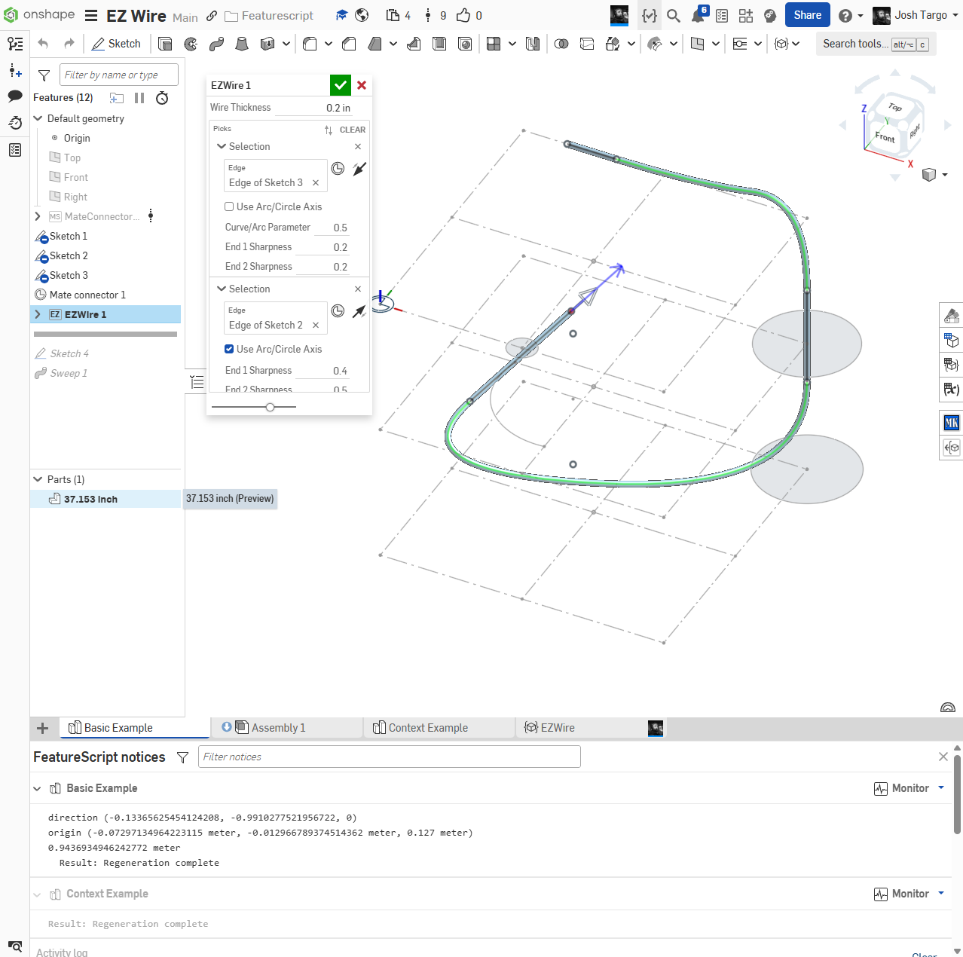
Task: Uncheck Use Arc/Circle Axis for Sketch 2 edge
Action: point(229,349)
